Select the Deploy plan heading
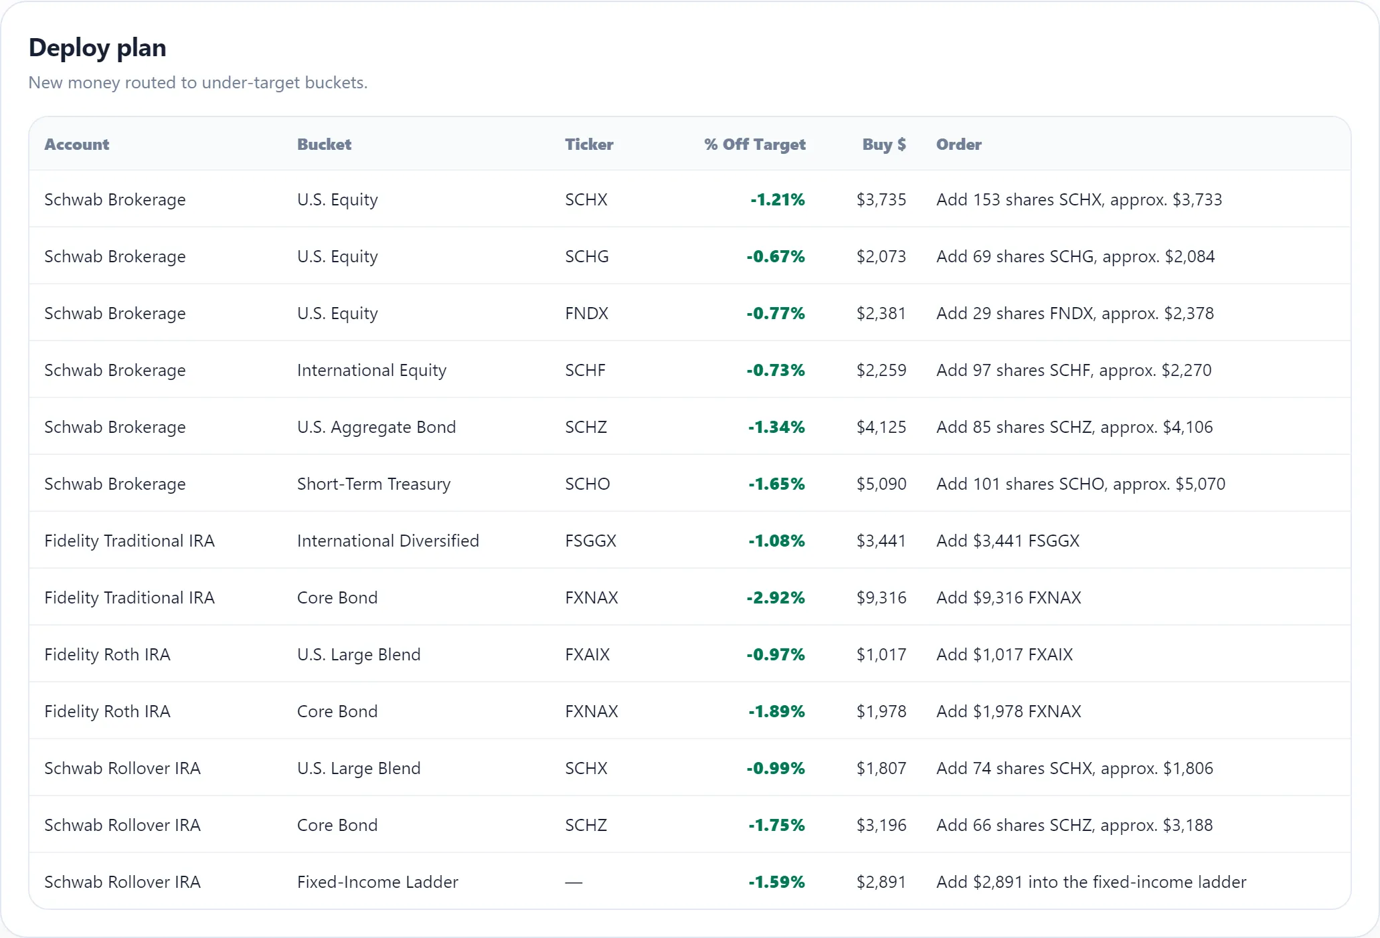The height and width of the screenshot is (938, 1380). click(98, 48)
